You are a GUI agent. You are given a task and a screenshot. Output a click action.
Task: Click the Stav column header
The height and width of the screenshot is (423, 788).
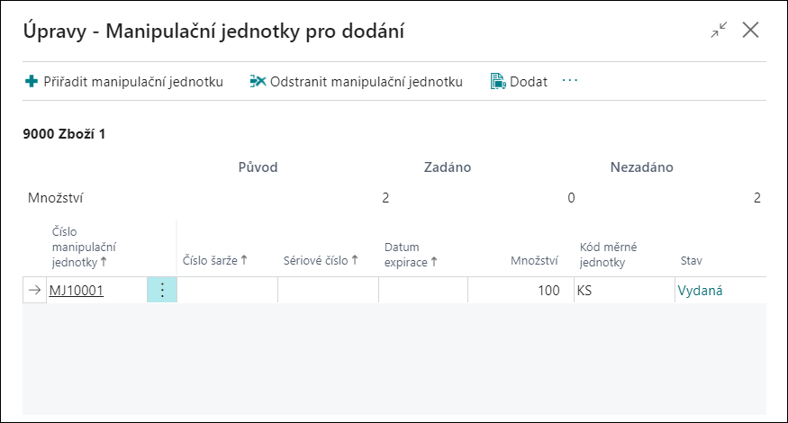691,260
